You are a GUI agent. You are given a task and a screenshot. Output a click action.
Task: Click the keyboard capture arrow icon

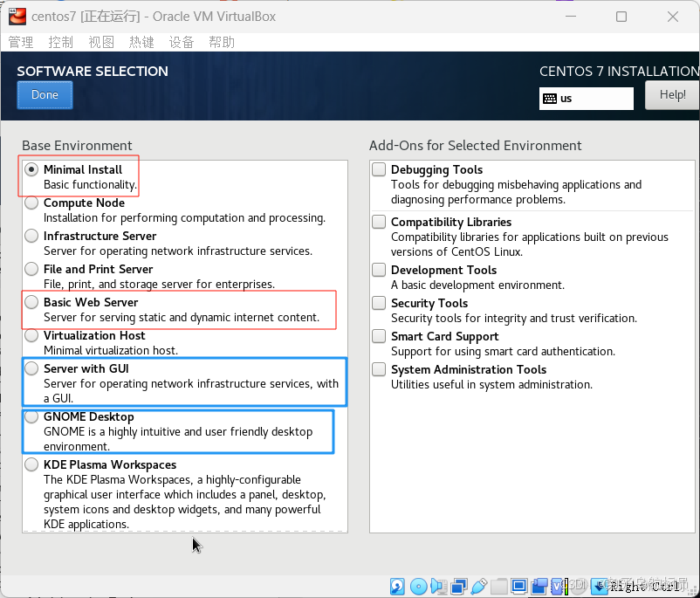[x=599, y=586]
